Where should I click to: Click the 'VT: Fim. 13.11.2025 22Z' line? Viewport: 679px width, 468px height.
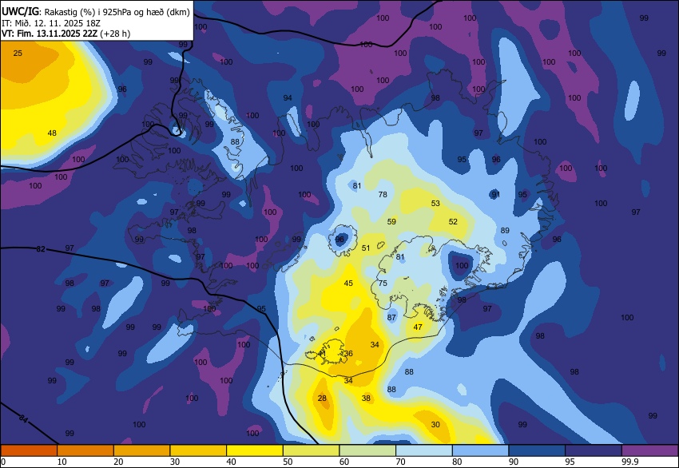point(50,34)
